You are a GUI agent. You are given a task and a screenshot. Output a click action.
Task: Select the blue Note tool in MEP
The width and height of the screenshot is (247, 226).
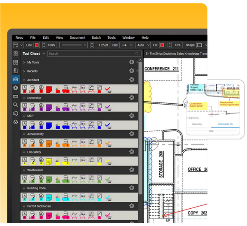[49, 126]
